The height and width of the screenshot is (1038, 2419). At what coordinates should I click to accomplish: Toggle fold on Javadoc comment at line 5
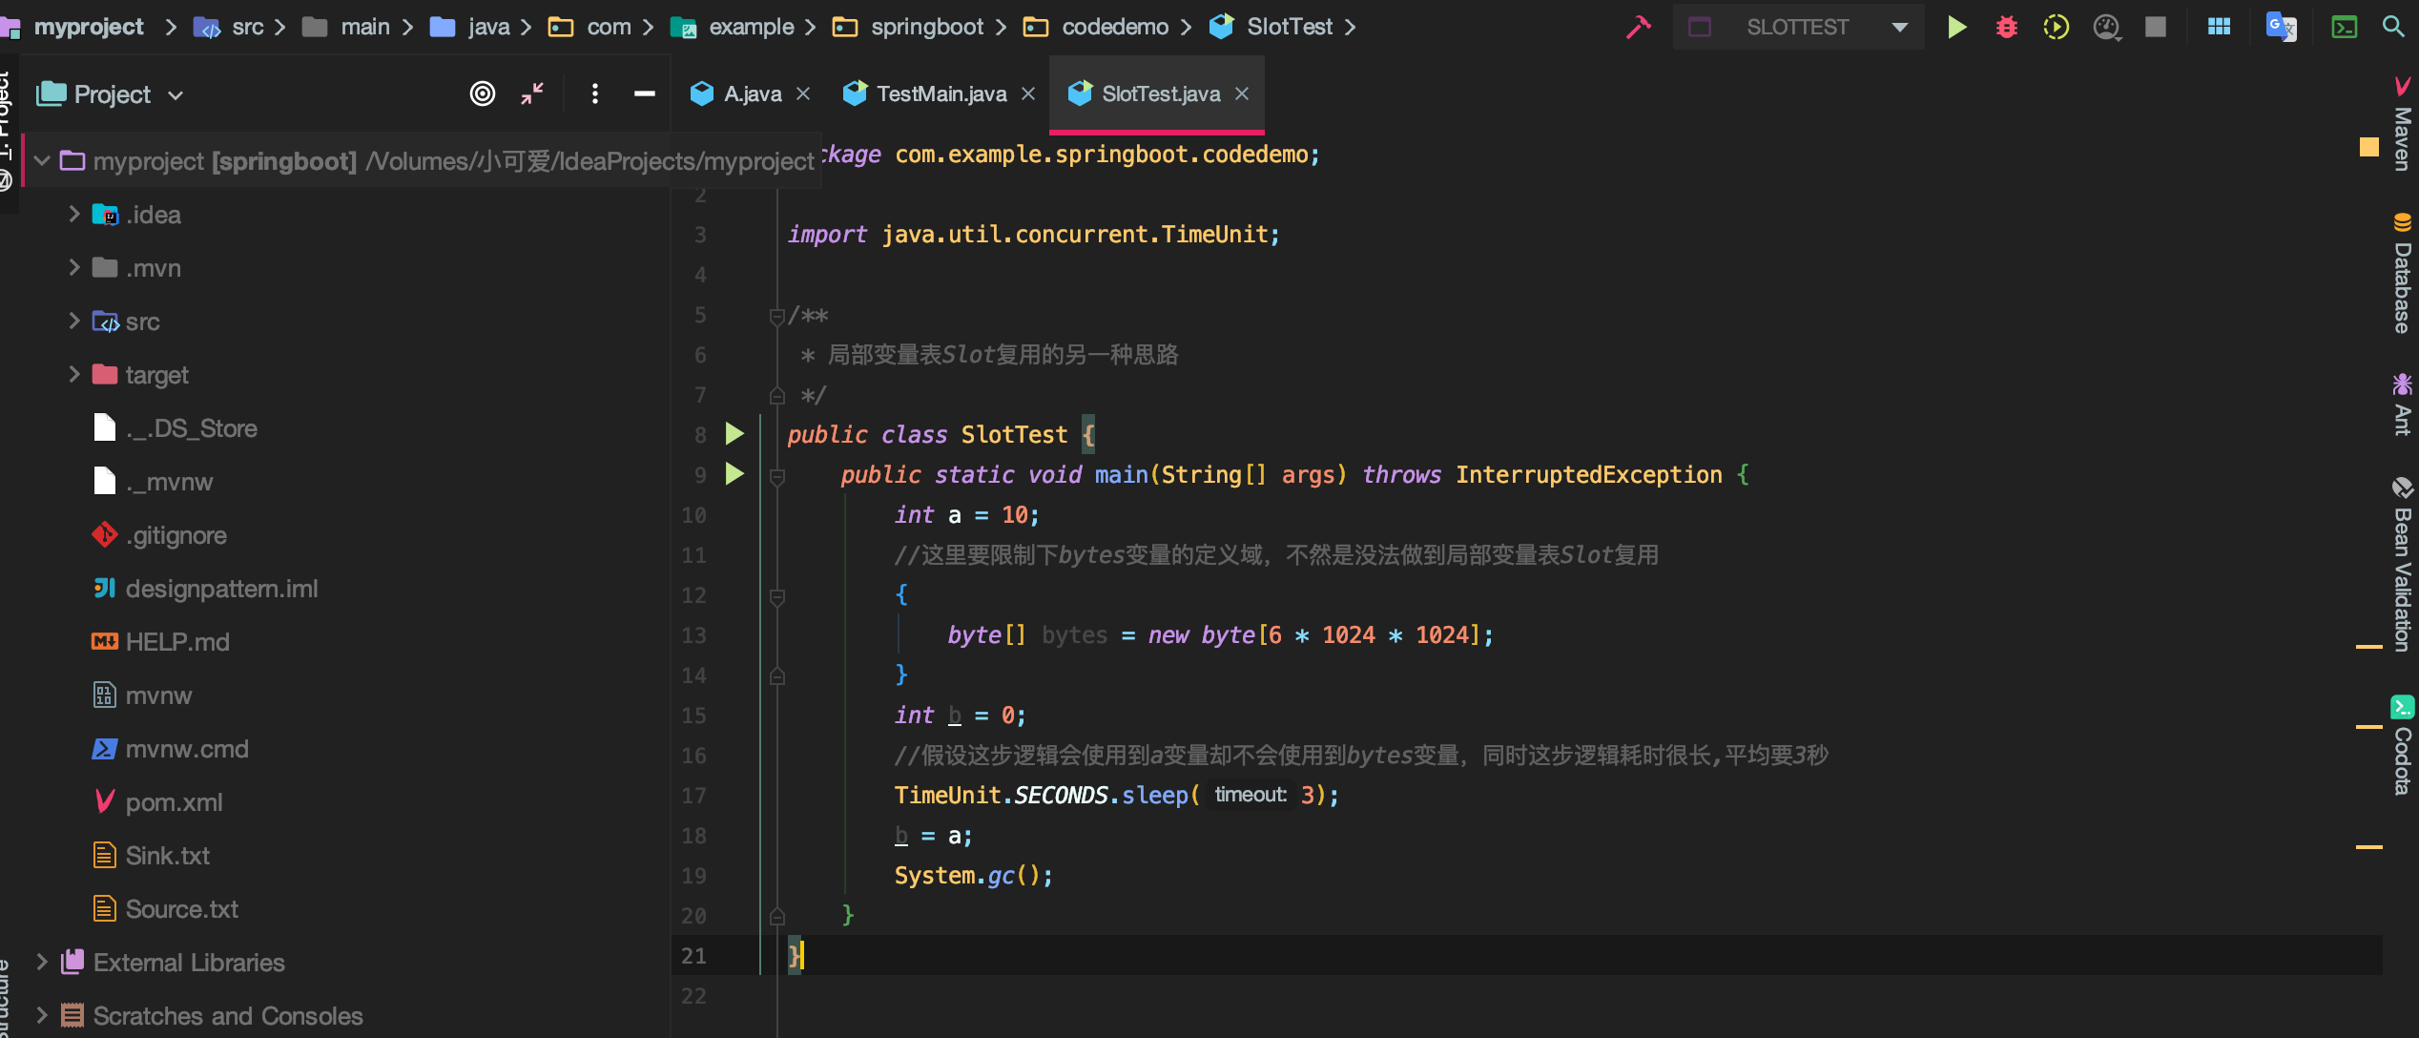coord(777,316)
